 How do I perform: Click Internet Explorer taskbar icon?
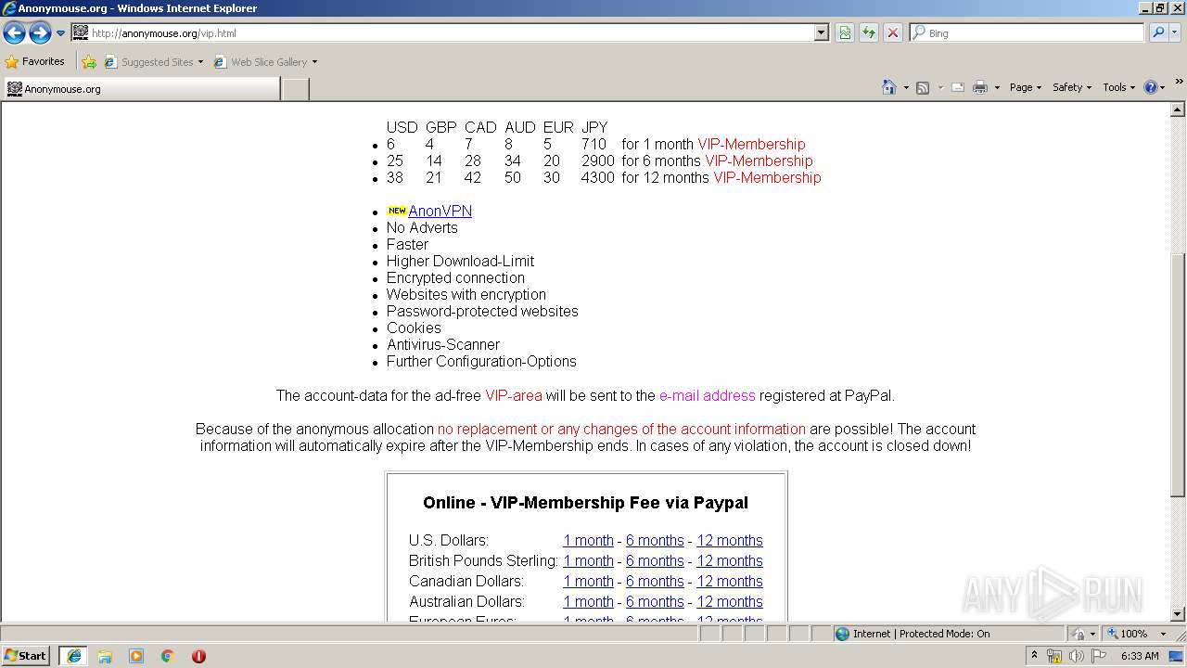tap(73, 656)
